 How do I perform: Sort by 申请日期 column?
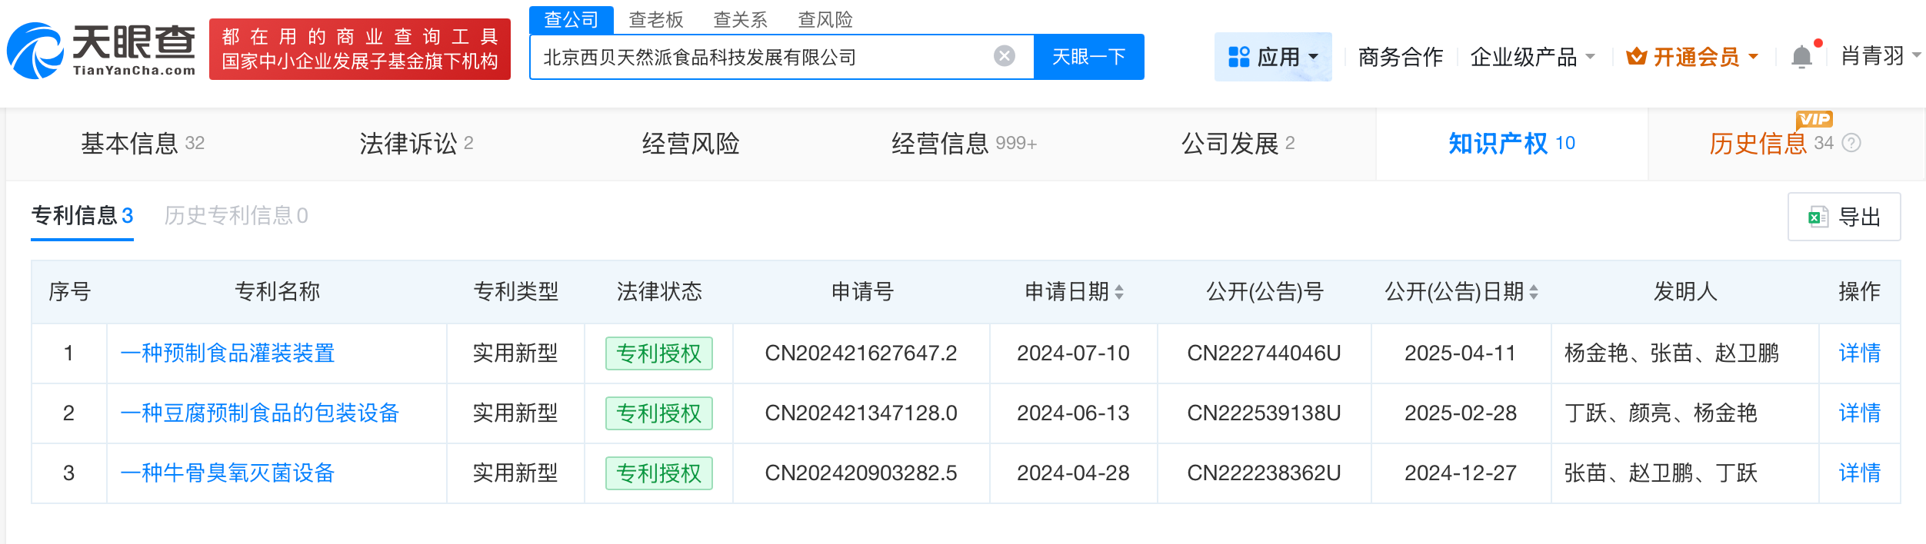1119,292
